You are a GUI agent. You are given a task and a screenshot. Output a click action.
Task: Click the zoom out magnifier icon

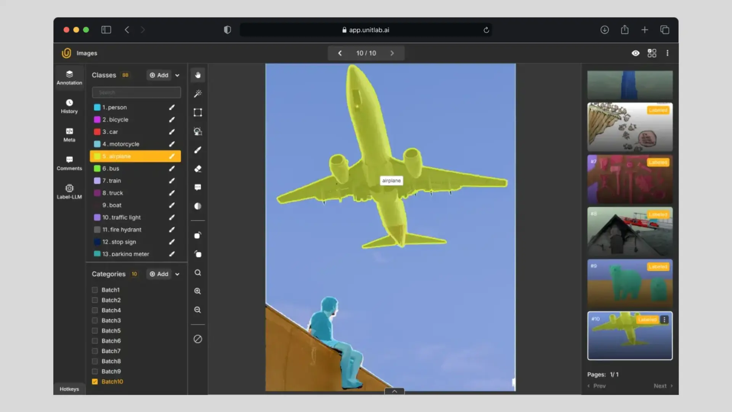pyautogui.click(x=197, y=310)
